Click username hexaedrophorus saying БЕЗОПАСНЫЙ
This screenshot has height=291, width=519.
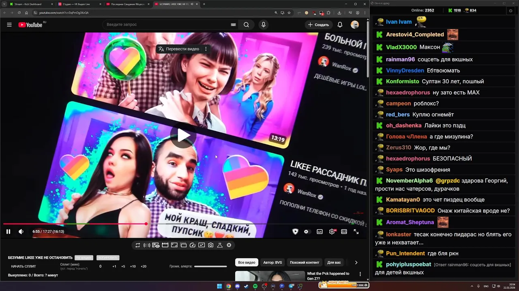tap(408, 158)
